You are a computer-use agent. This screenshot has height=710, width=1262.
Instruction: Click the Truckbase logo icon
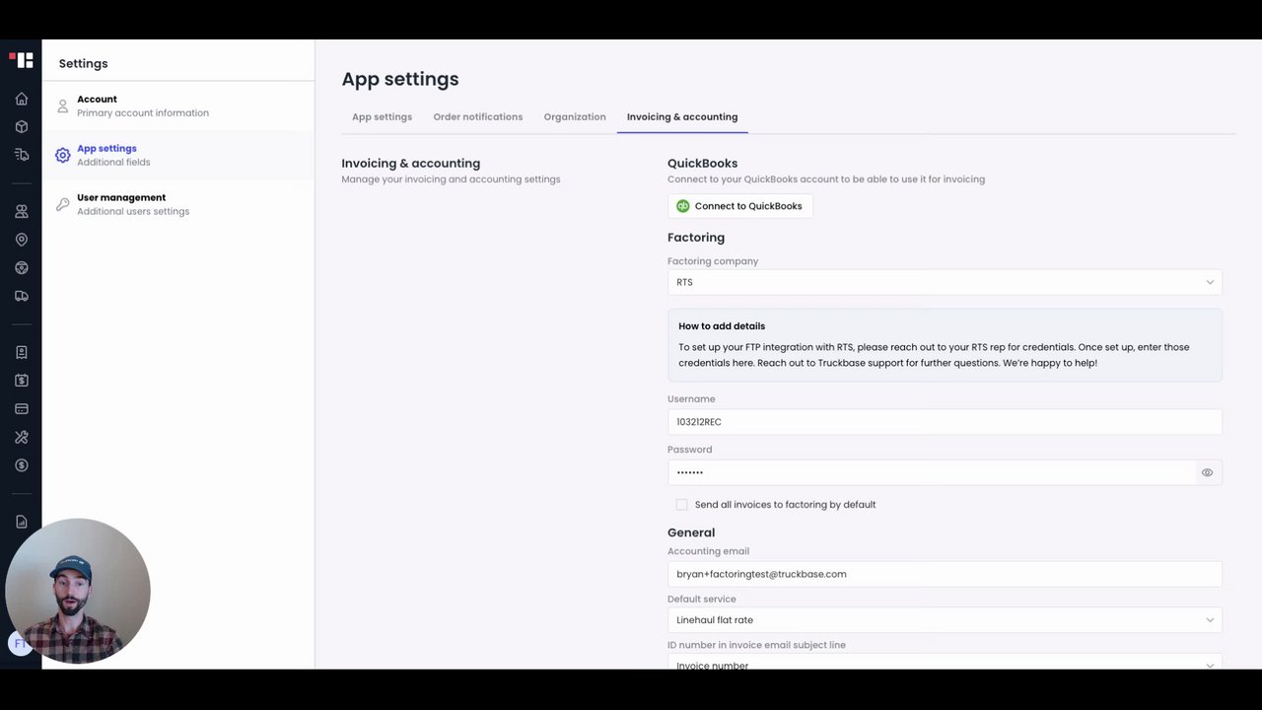click(21, 60)
